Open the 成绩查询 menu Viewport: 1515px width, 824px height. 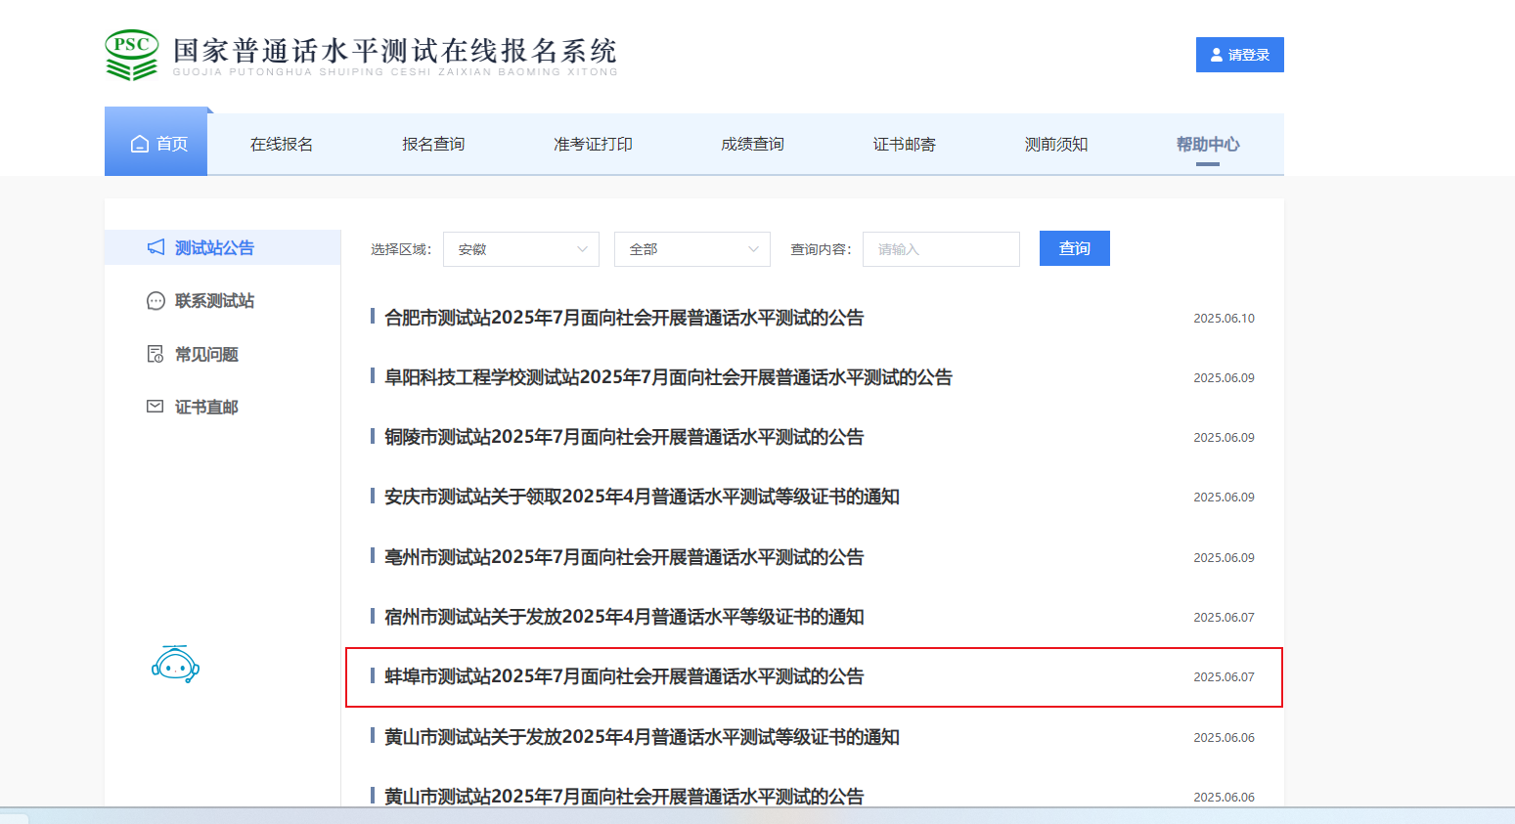752,144
